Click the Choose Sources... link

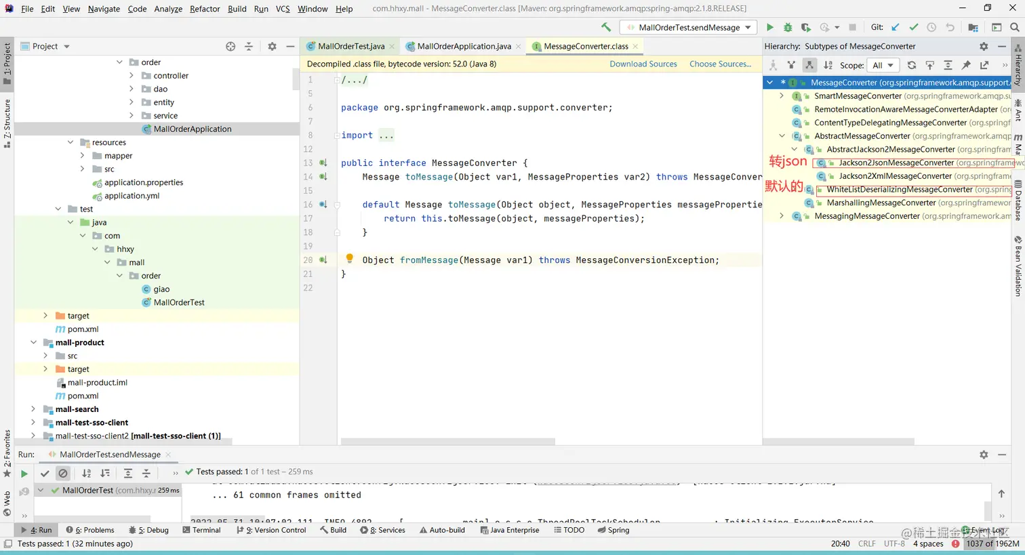click(x=721, y=64)
